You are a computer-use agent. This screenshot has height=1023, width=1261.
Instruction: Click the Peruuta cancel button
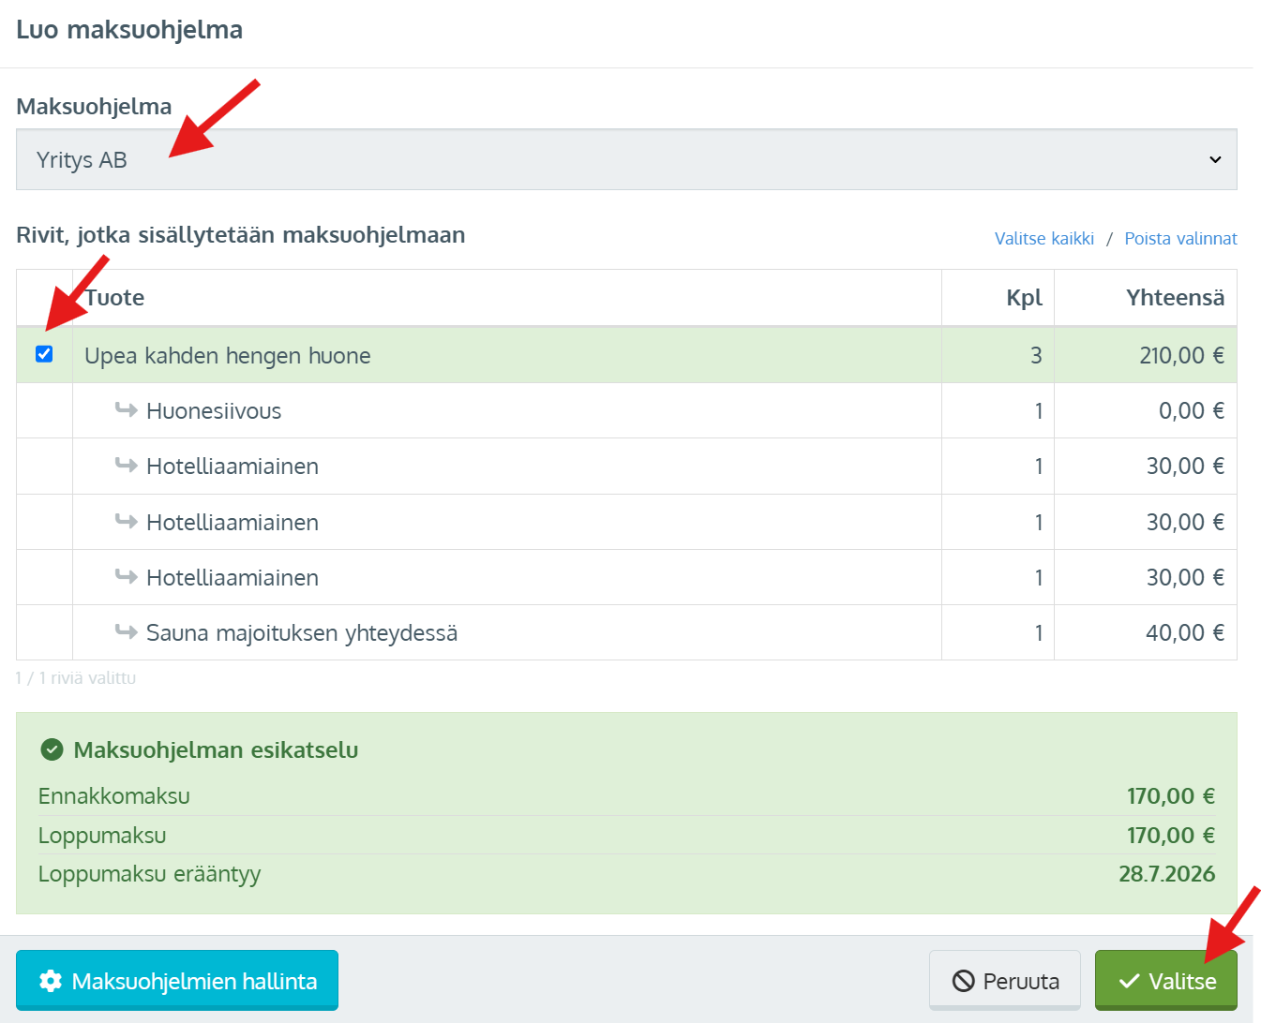(x=1005, y=981)
